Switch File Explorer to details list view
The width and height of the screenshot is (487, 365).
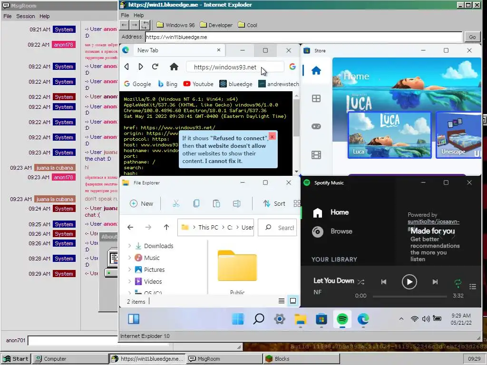[x=282, y=300]
